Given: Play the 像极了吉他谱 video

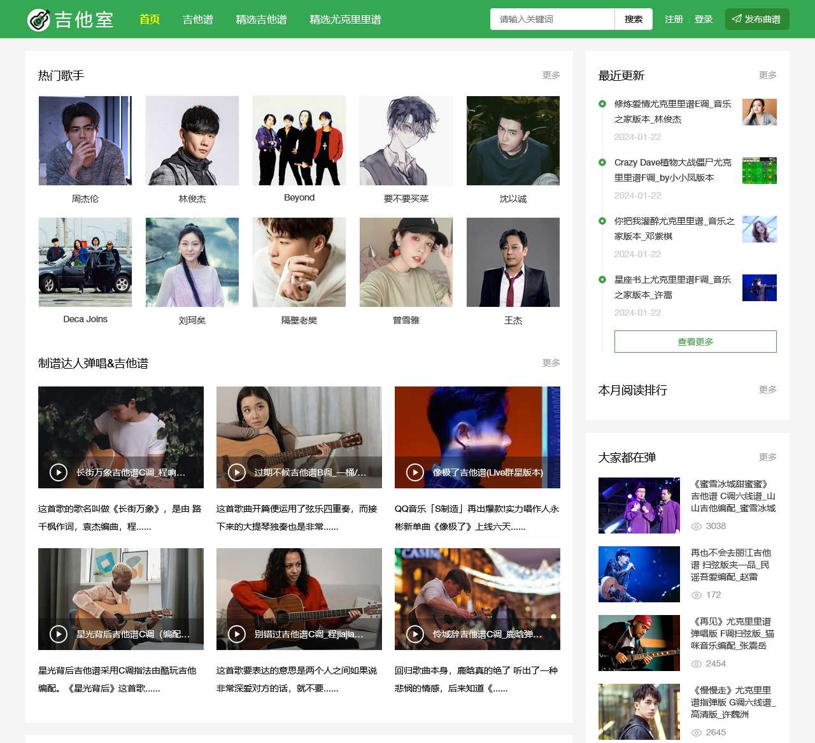Looking at the screenshot, I should coord(415,472).
